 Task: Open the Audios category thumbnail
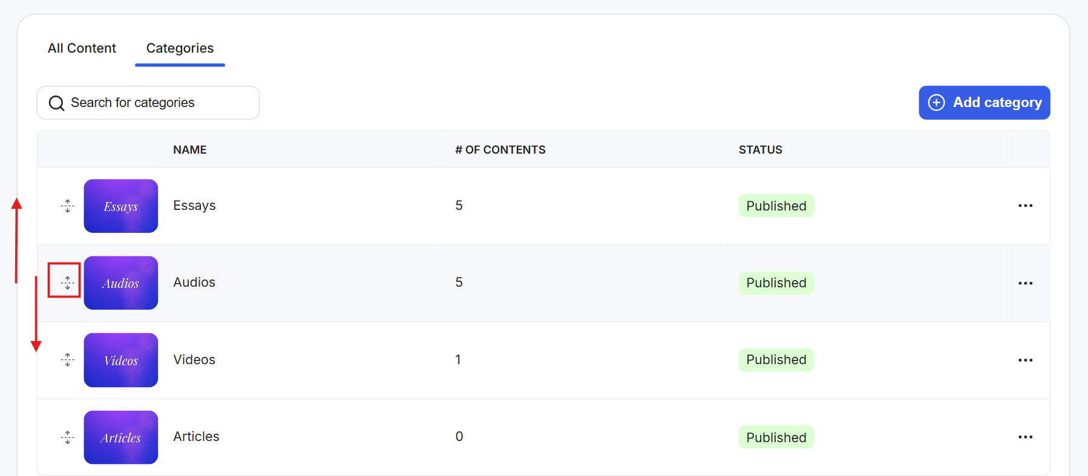coord(121,283)
